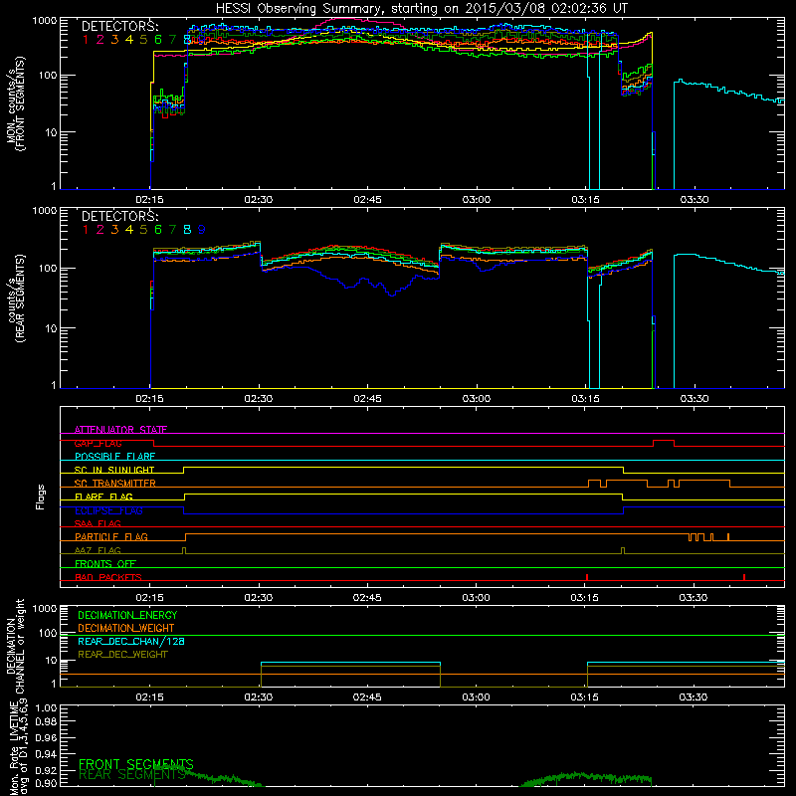This screenshot has width=796, height=796.
Task: Click the GAP_FLAG label
Action: 98,443
